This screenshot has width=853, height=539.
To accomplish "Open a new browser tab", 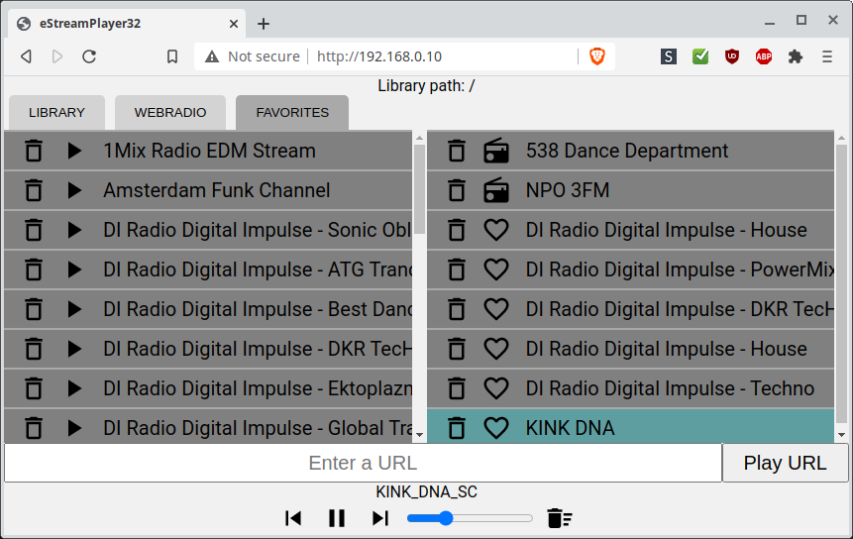I will pos(264,24).
